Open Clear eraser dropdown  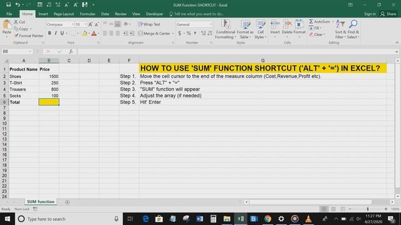(x=317, y=34)
